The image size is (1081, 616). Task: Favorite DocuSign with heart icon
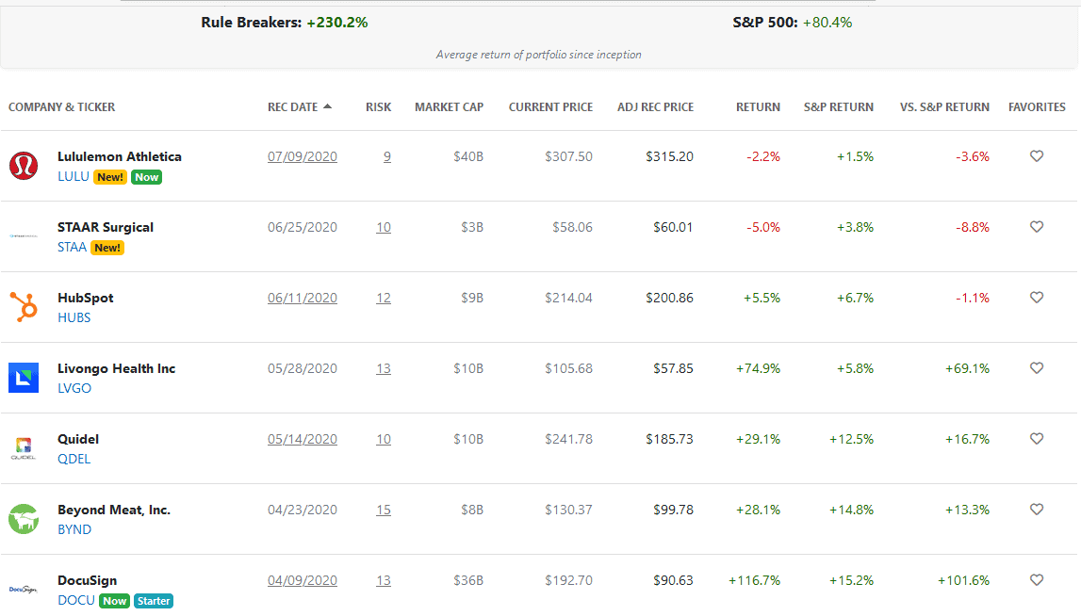tap(1036, 580)
